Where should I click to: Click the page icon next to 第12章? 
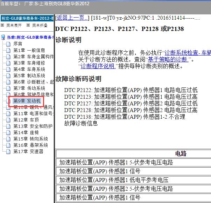8,120
